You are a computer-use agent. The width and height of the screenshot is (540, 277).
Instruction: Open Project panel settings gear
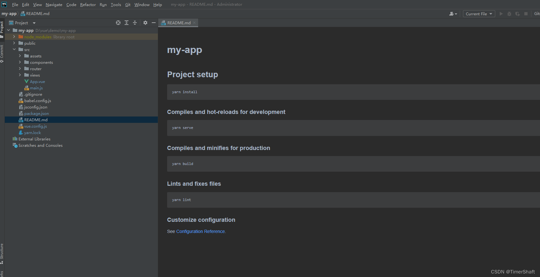click(x=145, y=23)
